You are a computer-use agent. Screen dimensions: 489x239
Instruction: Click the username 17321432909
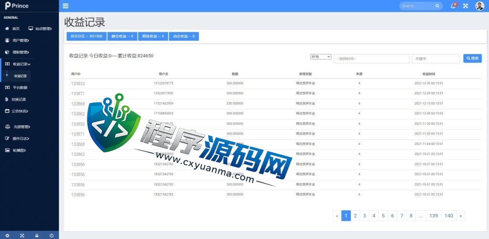click(x=163, y=103)
